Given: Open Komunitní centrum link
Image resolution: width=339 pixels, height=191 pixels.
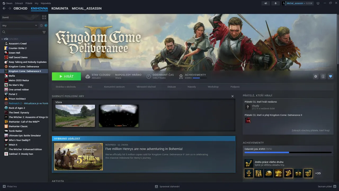Looking at the screenshot, I should (114, 87).
